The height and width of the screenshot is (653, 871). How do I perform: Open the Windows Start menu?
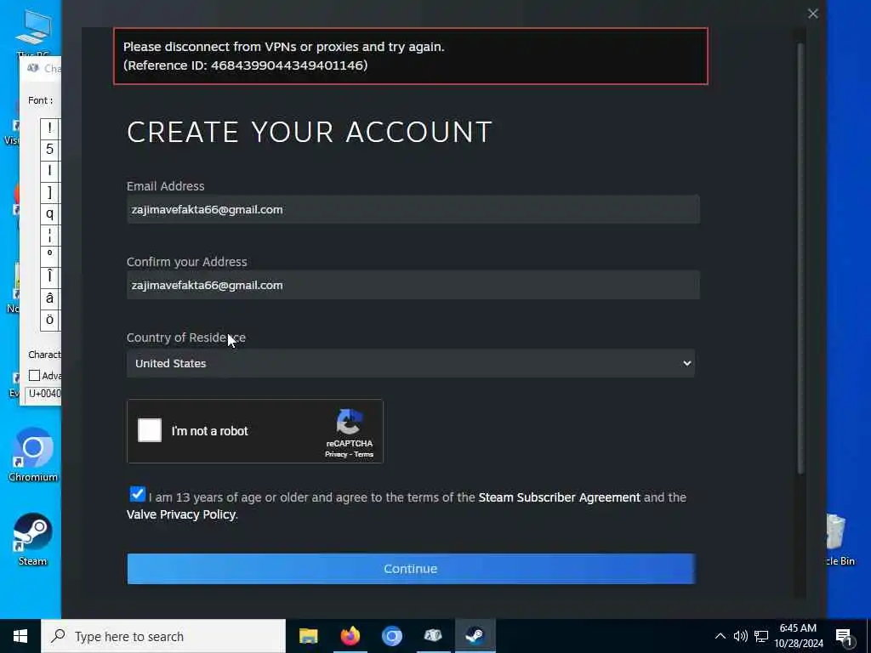coord(20,636)
